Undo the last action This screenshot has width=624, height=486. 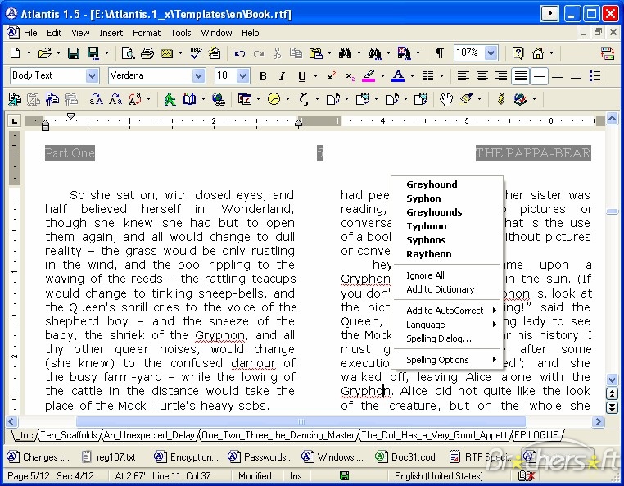click(x=240, y=53)
